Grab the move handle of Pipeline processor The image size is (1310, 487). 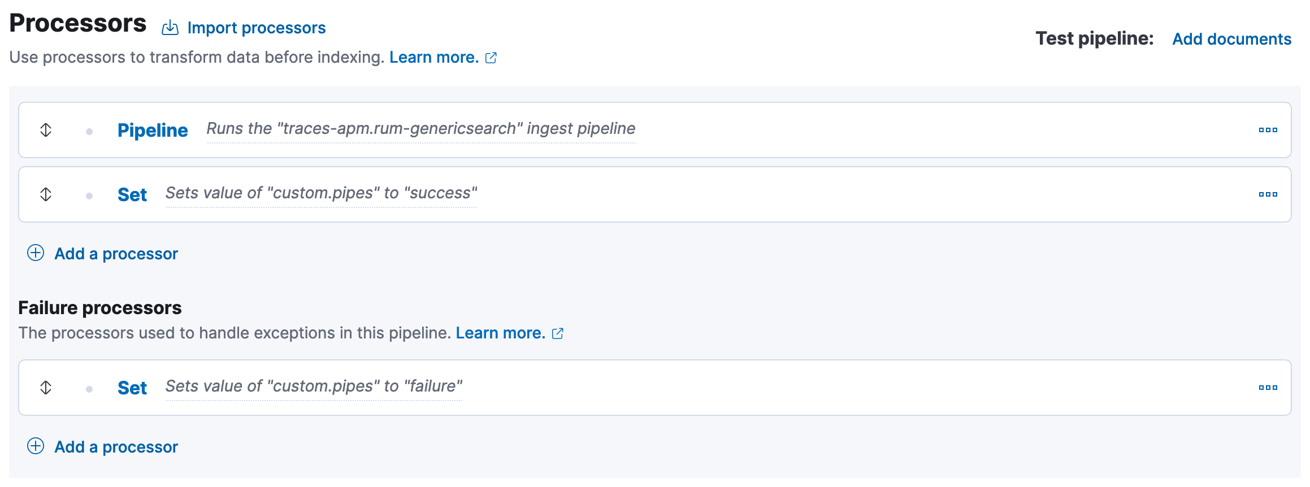(46, 130)
